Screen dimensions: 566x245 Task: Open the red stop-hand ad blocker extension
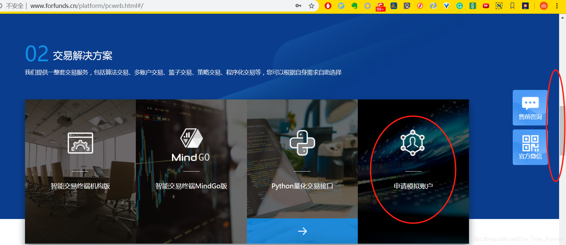(328, 6)
